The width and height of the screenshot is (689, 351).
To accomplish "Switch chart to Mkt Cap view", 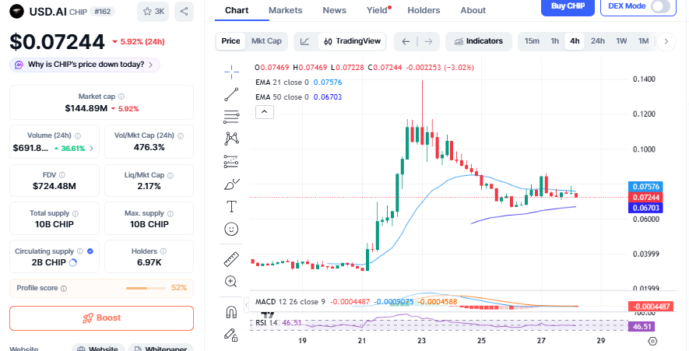I will [267, 41].
